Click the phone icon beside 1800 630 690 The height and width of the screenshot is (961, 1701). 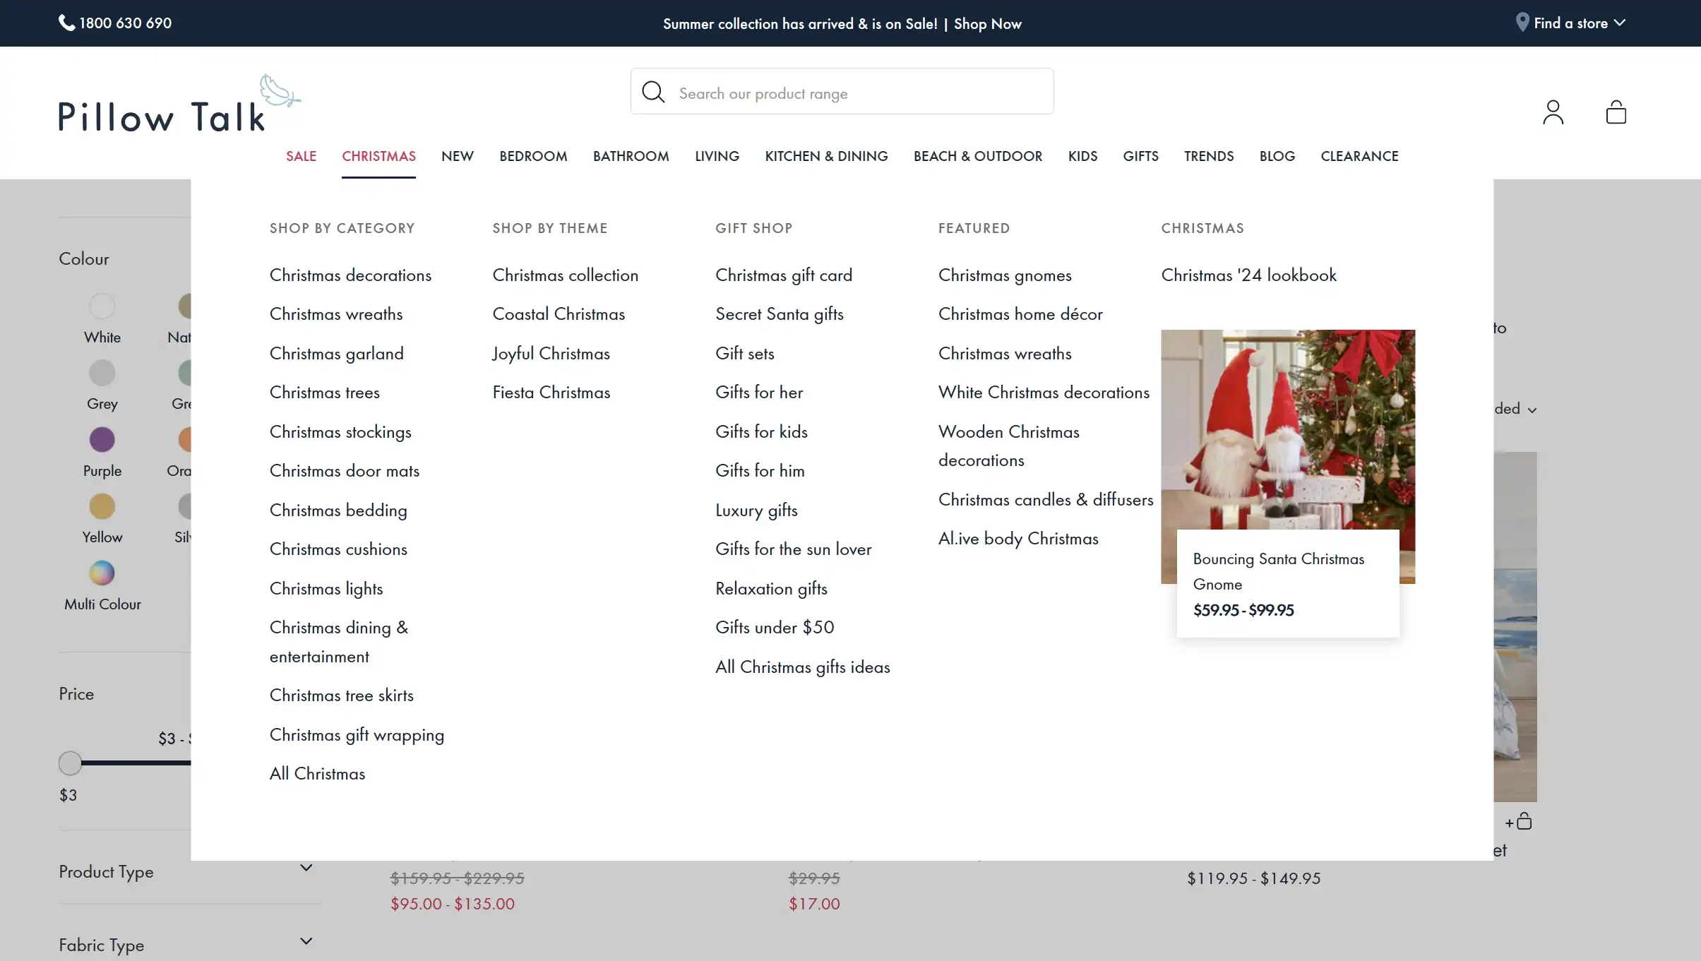pos(66,23)
